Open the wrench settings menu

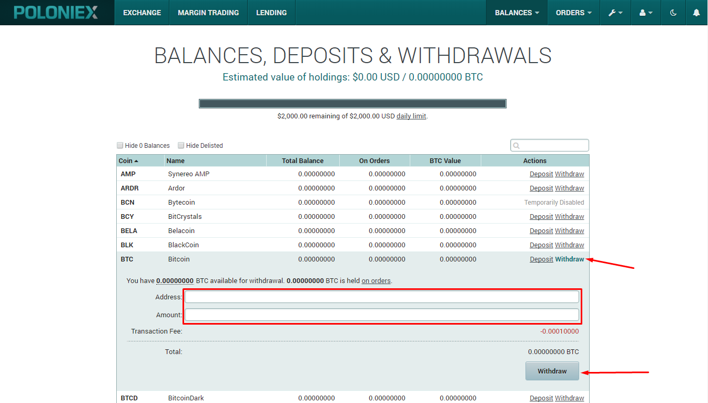click(615, 13)
